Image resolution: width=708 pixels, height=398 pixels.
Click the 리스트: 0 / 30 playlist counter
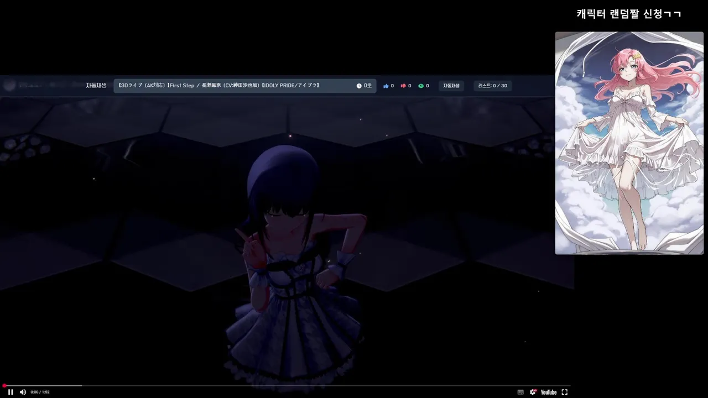492,86
